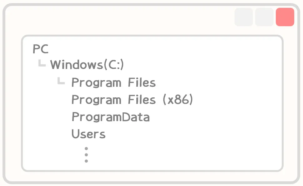
Task: Click the empty title bar area
Action: (116, 17)
